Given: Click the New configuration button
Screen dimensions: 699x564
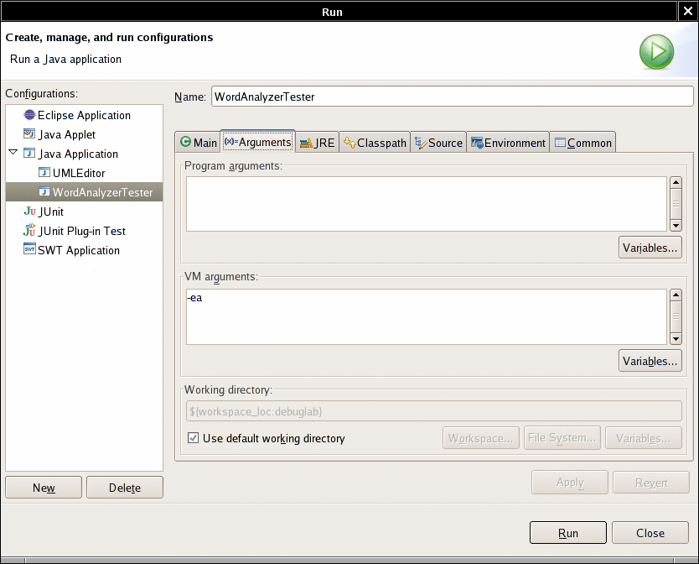Looking at the screenshot, I should pyautogui.click(x=44, y=487).
